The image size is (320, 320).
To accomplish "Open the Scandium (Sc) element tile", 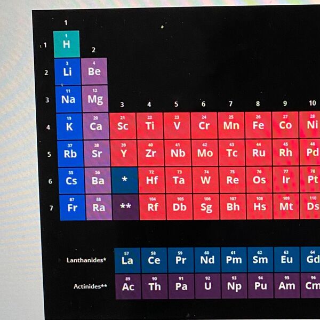I will click(x=123, y=126).
